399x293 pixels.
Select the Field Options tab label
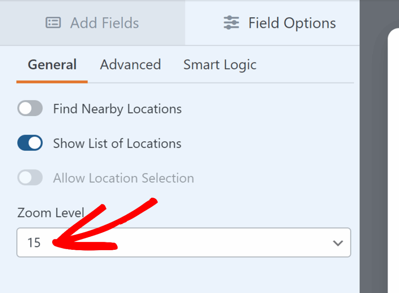tap(292, 23)
